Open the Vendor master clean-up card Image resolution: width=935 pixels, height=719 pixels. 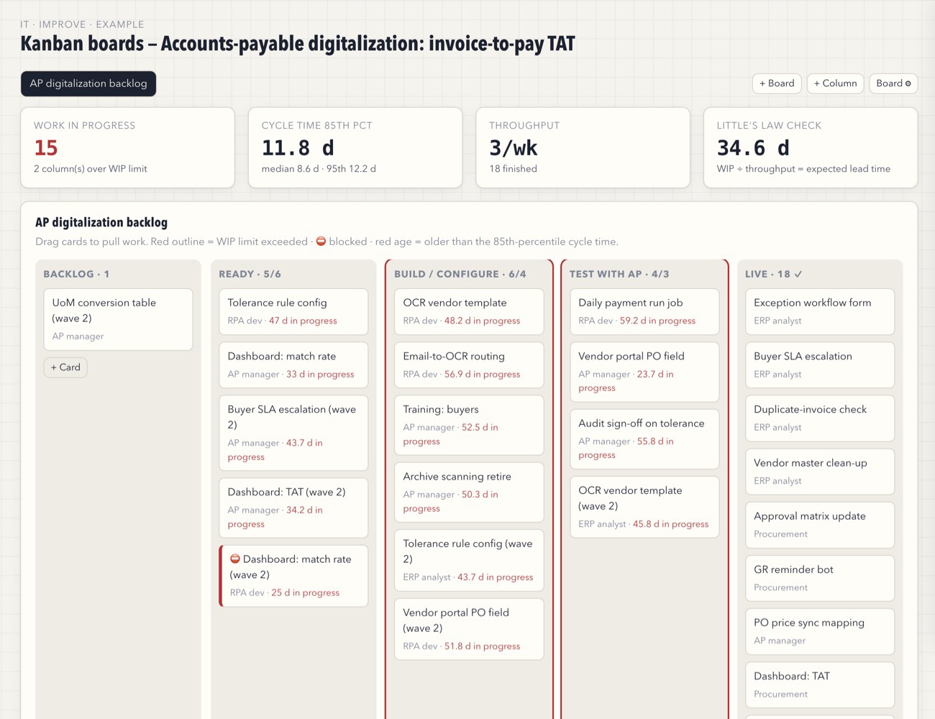point(820,471)
